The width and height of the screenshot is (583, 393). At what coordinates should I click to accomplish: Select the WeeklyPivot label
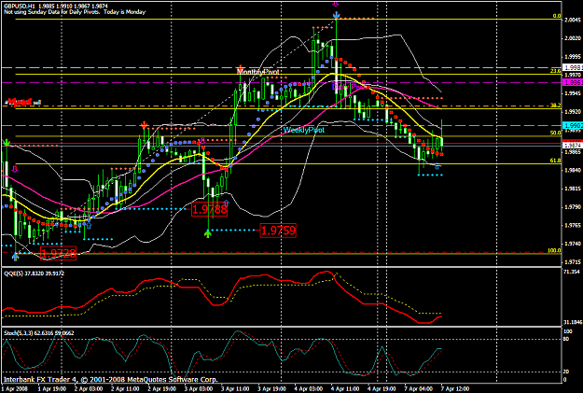(x=304, y=130)
